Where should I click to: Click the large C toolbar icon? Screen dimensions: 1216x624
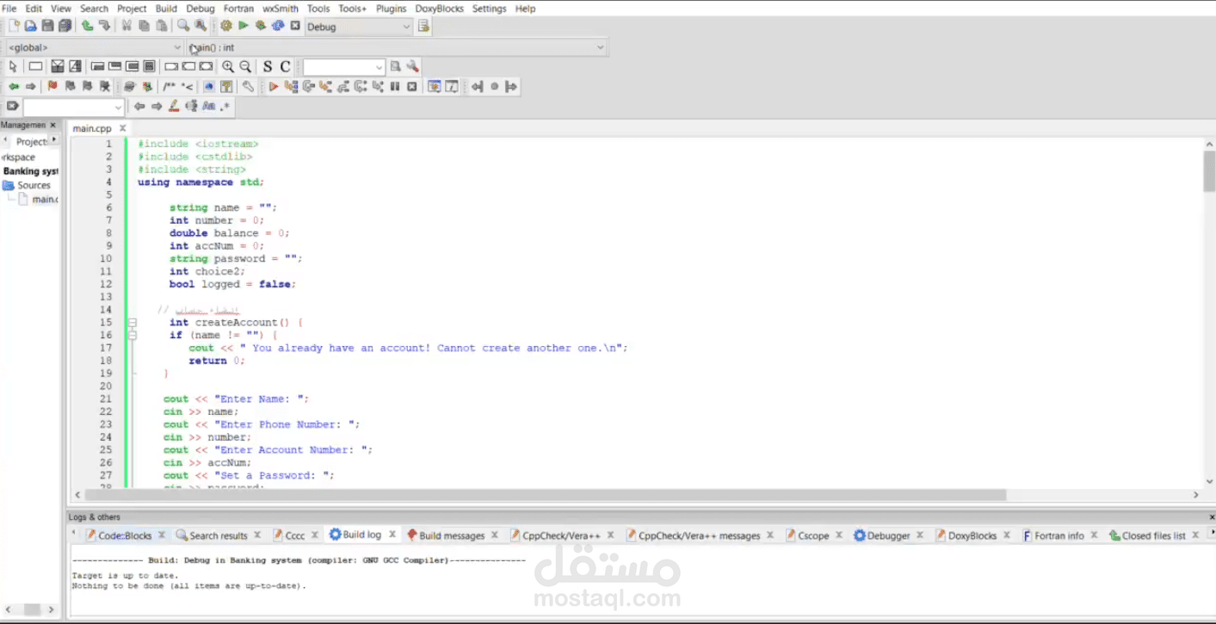[x=285, y=66]
